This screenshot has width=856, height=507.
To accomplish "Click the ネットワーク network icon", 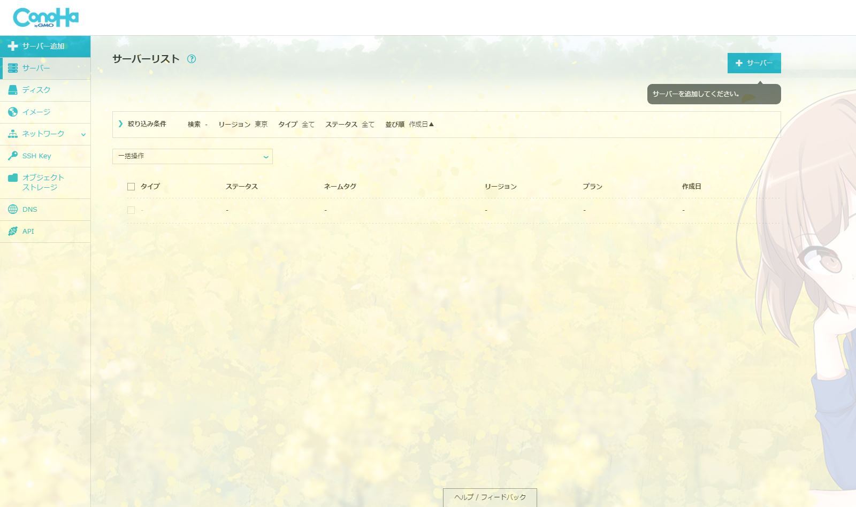I will click(x=13, y=134).
